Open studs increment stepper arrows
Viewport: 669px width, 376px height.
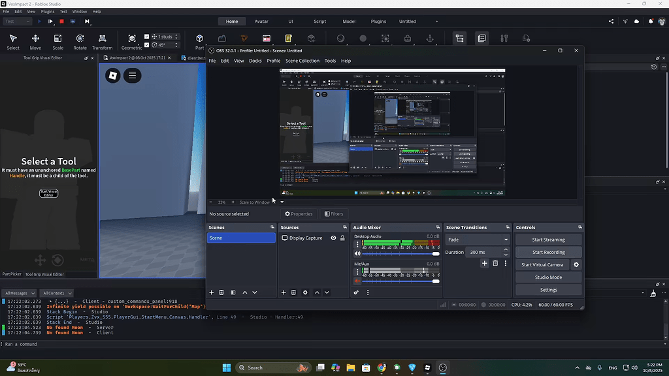[176, 37]
